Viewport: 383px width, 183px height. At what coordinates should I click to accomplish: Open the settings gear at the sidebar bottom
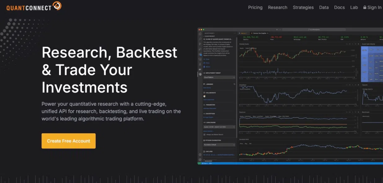pos(200,159)
